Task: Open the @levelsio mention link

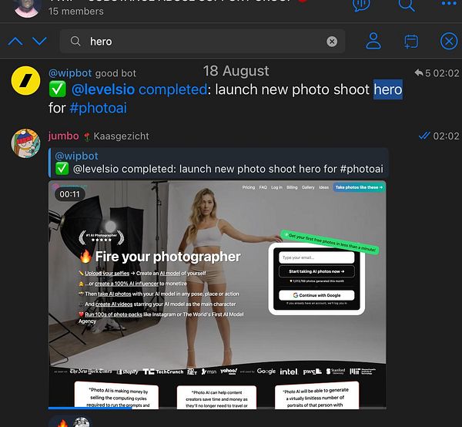Action: 103,89
